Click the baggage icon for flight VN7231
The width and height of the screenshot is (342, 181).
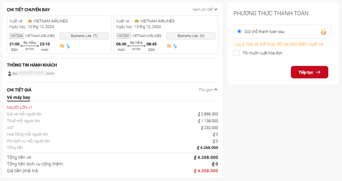(169, 46)
